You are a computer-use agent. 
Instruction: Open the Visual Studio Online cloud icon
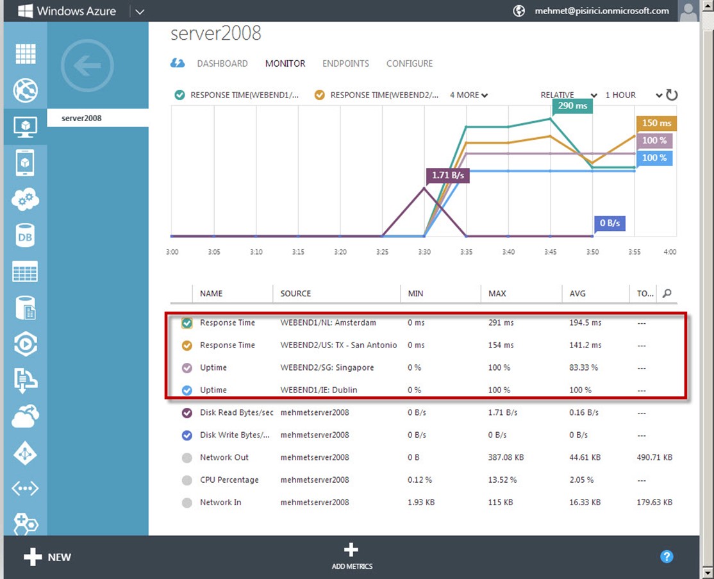point(26,416)
